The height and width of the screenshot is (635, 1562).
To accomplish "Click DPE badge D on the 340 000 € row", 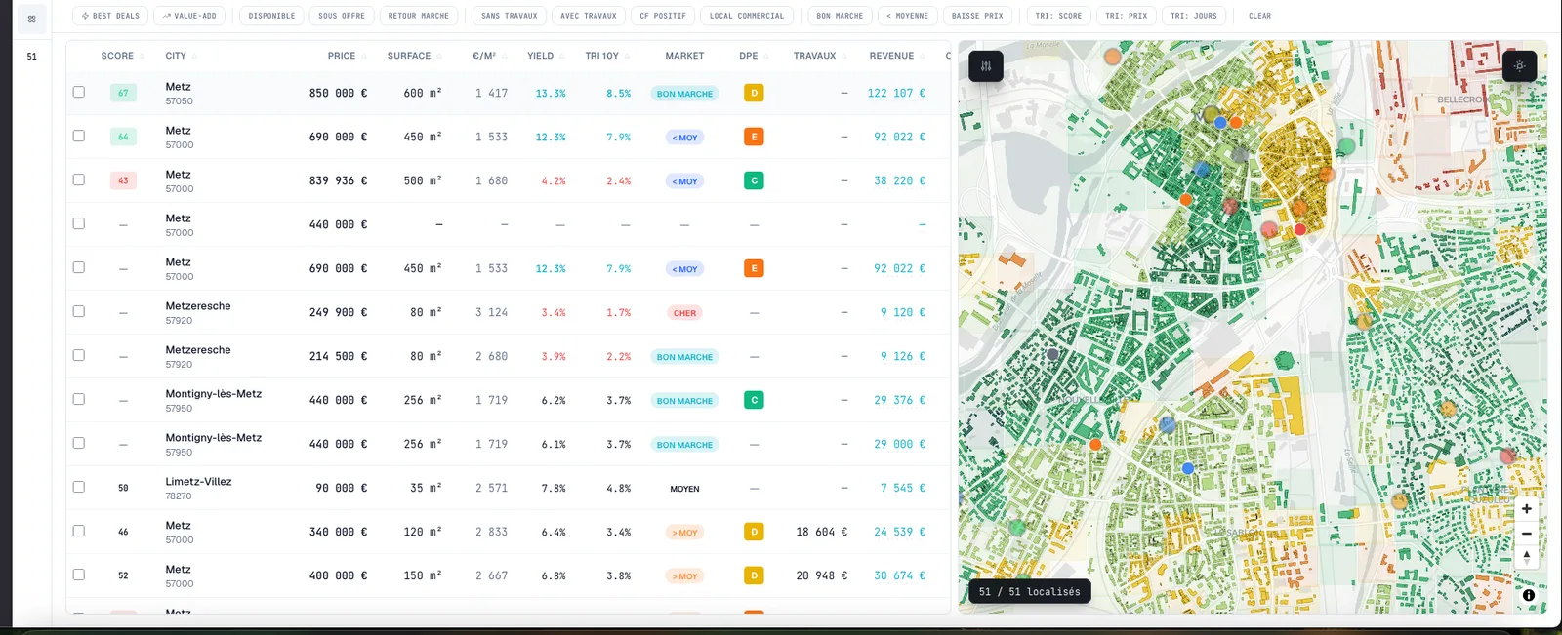I will tap(754, 532).
